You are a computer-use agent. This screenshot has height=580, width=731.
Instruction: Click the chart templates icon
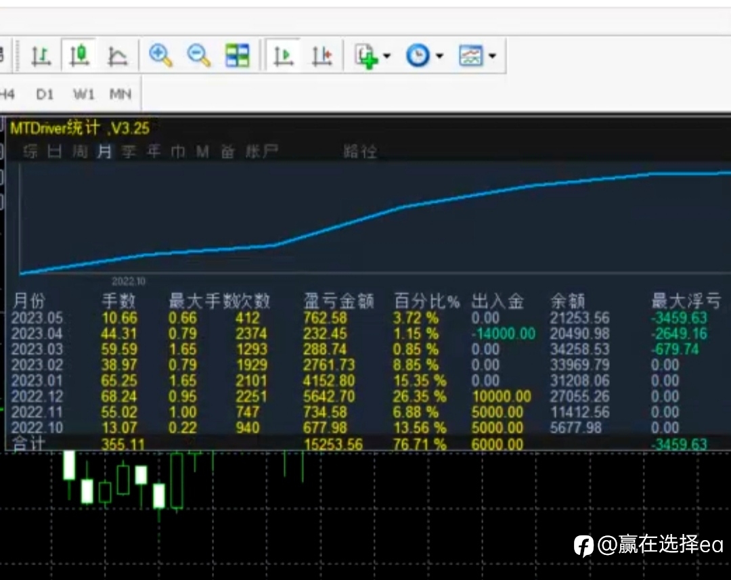pos(471,55)
